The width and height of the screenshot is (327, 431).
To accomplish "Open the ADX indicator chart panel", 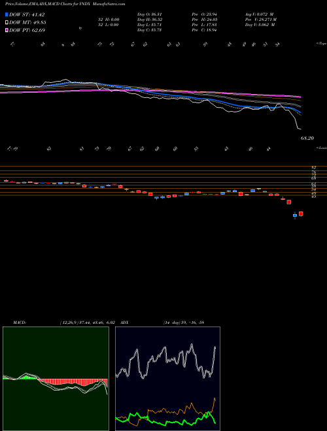I will click(167, 379).
